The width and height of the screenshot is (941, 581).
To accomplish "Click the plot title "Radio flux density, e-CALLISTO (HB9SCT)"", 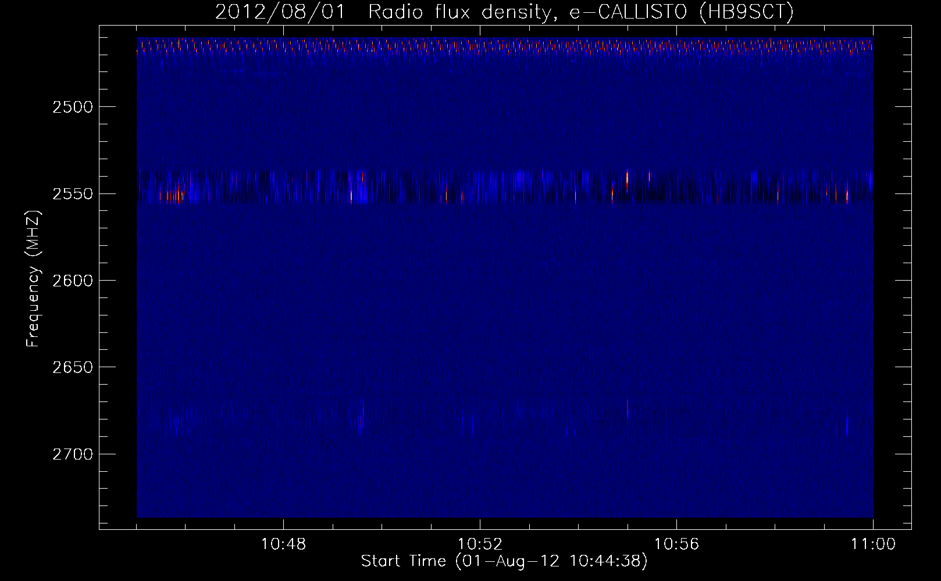I will click(x=581, y=12).
